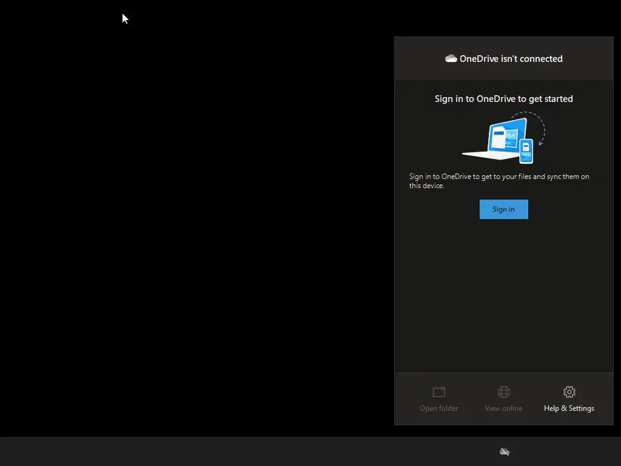This screenshot has height=466, width=621.
Task: Click the Open folder label
Action: [x=439, y=408]
